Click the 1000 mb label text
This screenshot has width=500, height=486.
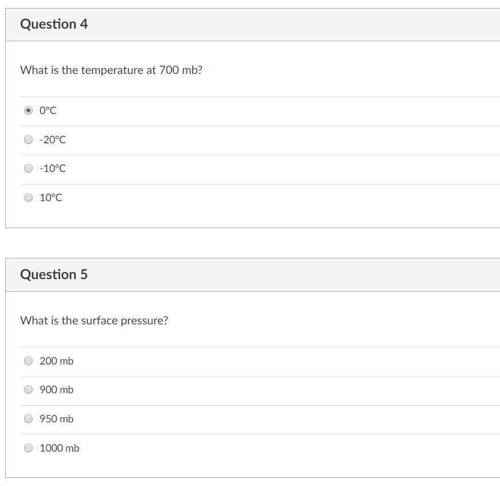coord(59,448)
